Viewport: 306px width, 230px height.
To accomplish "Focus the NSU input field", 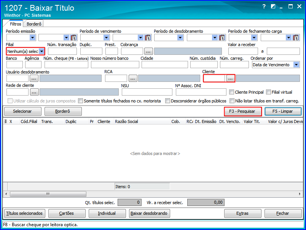I will pos(147,92).
